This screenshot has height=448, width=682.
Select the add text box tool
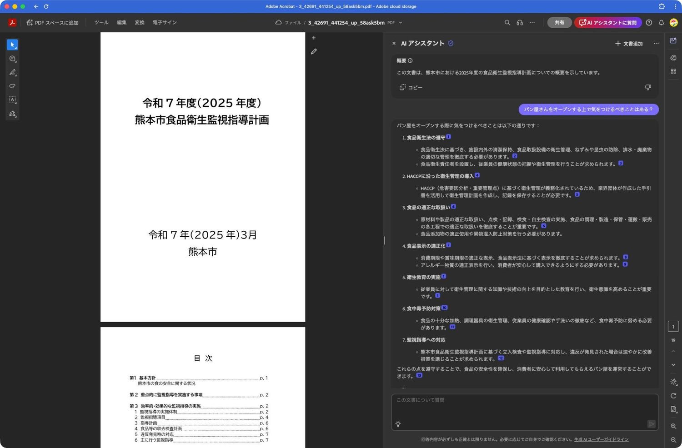12,100
